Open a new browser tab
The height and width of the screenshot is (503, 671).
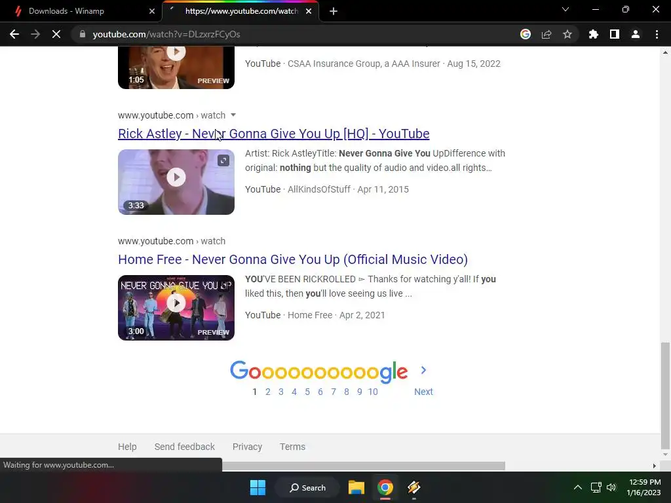point(334,12)
